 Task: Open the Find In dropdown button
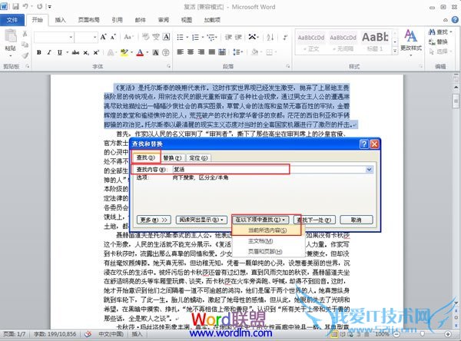(260, 220)
